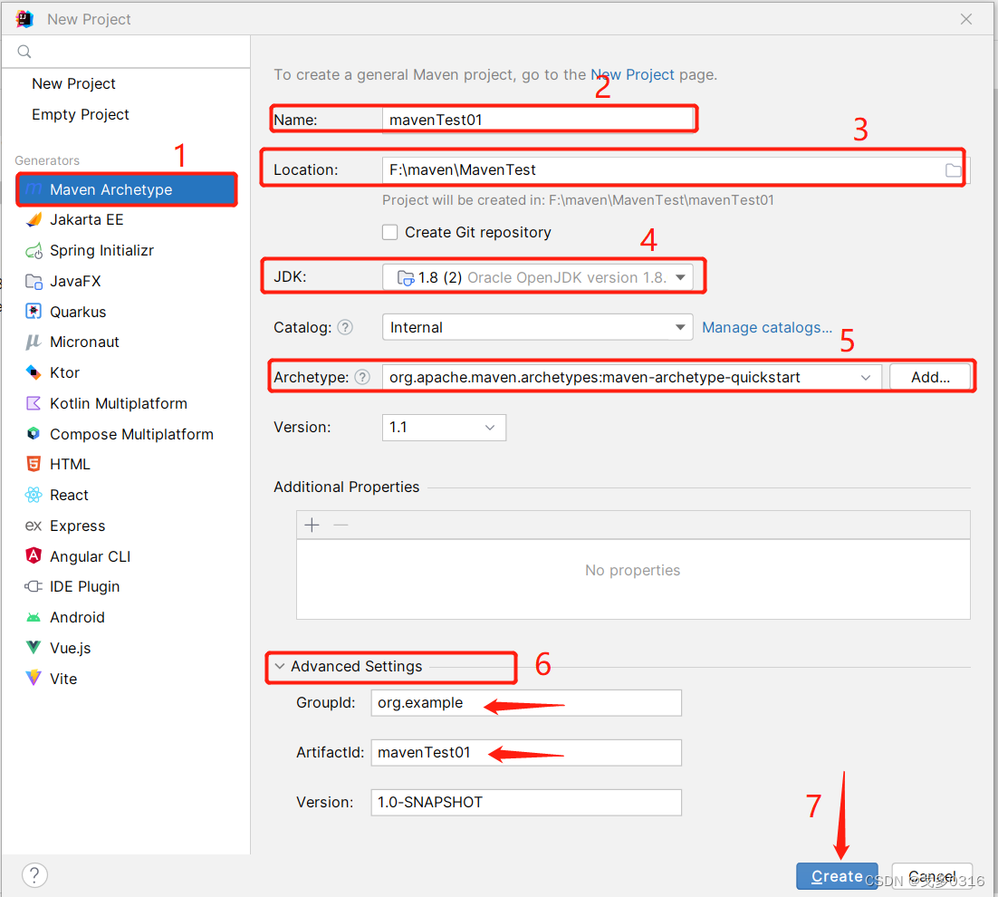Click the JavaFX folder icon
Image resolution: width=998 pixels, height=897 pixels.
34,281
